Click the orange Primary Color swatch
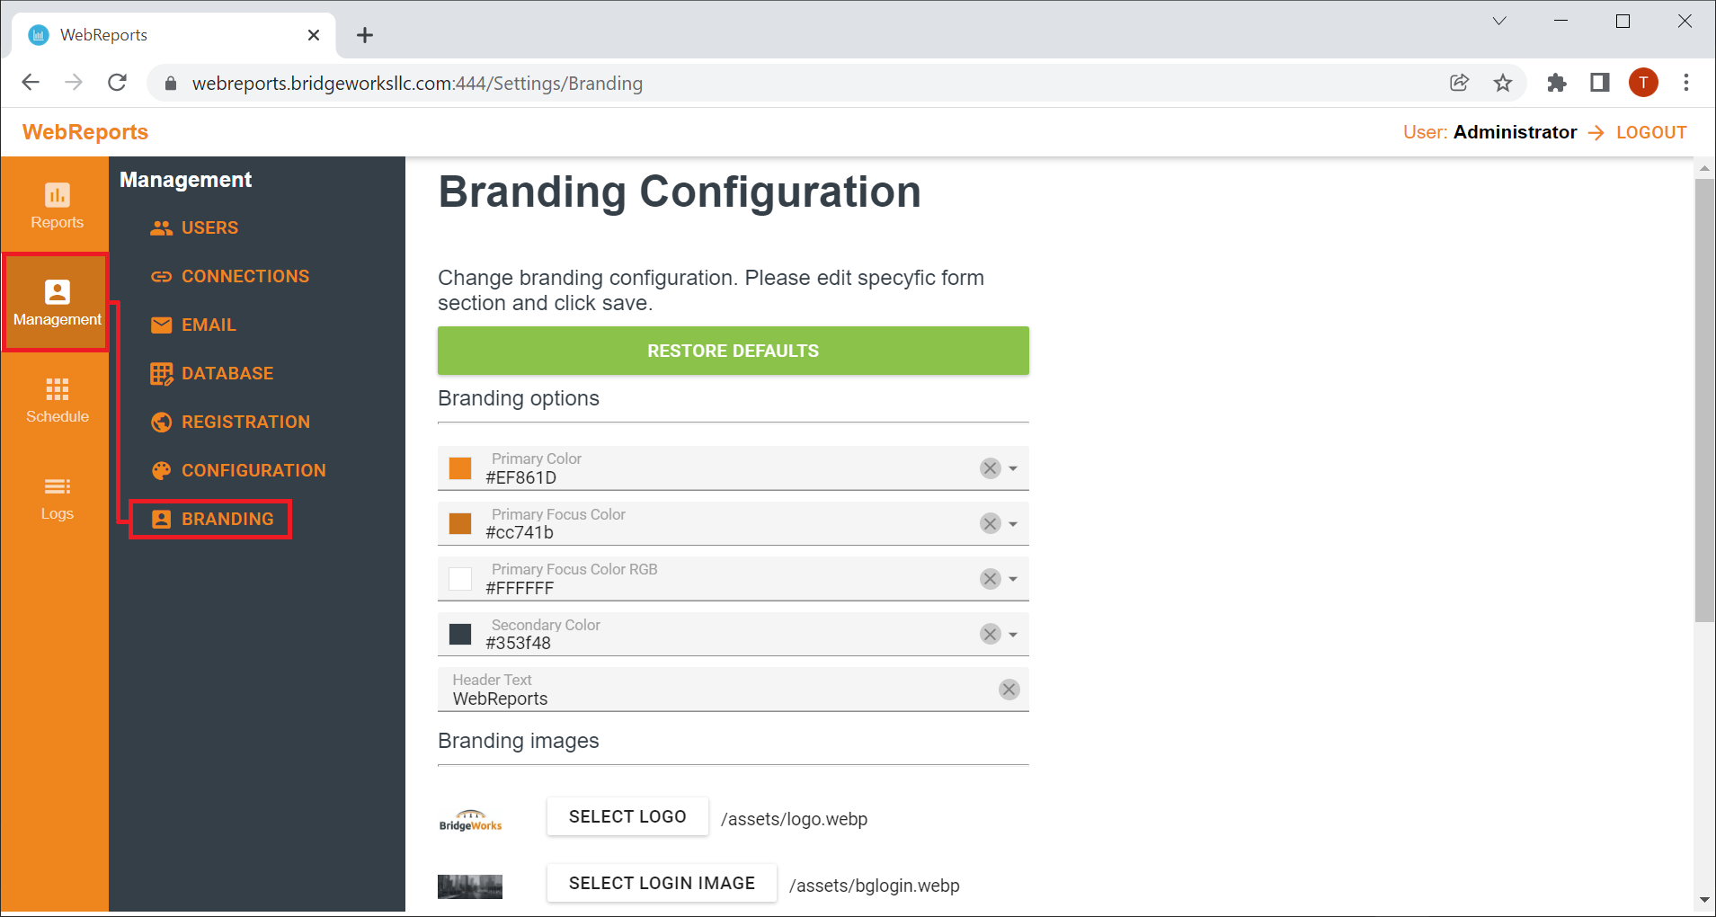 tap(460, 468)
